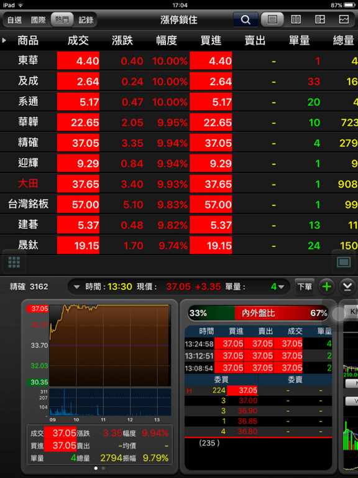
Task: Select the 台灣銘板 stock row
Action: pyautogui.click(x=179, y=204)
